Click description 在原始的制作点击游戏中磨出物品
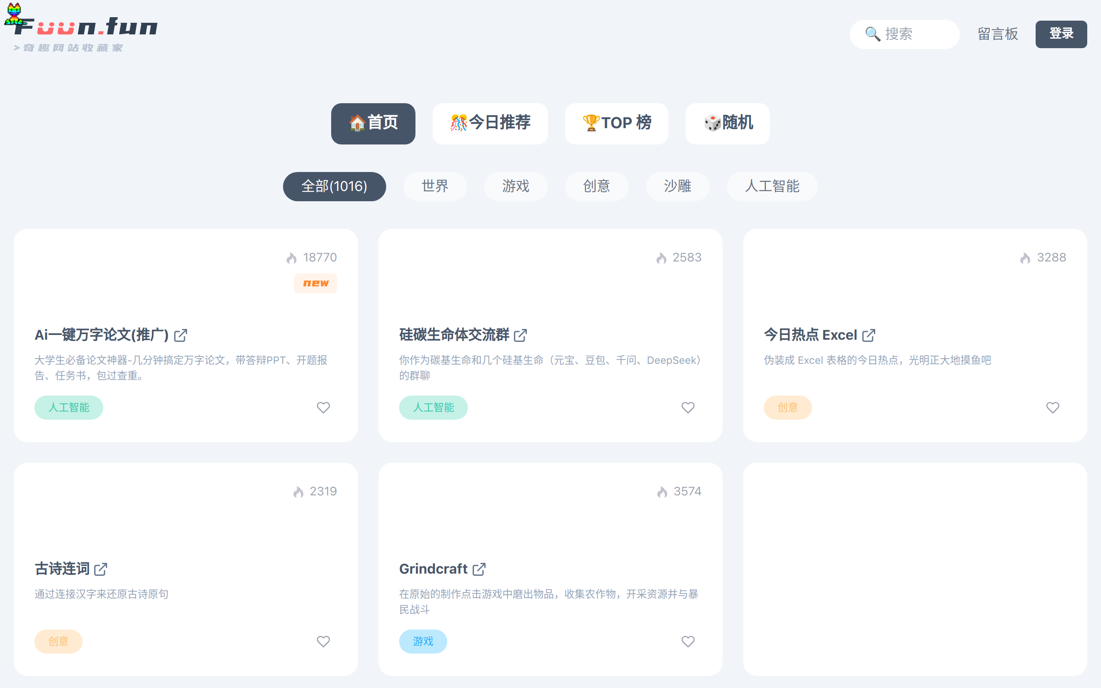The width and height of the screenshot is (1101, 688). pos(549,602)
